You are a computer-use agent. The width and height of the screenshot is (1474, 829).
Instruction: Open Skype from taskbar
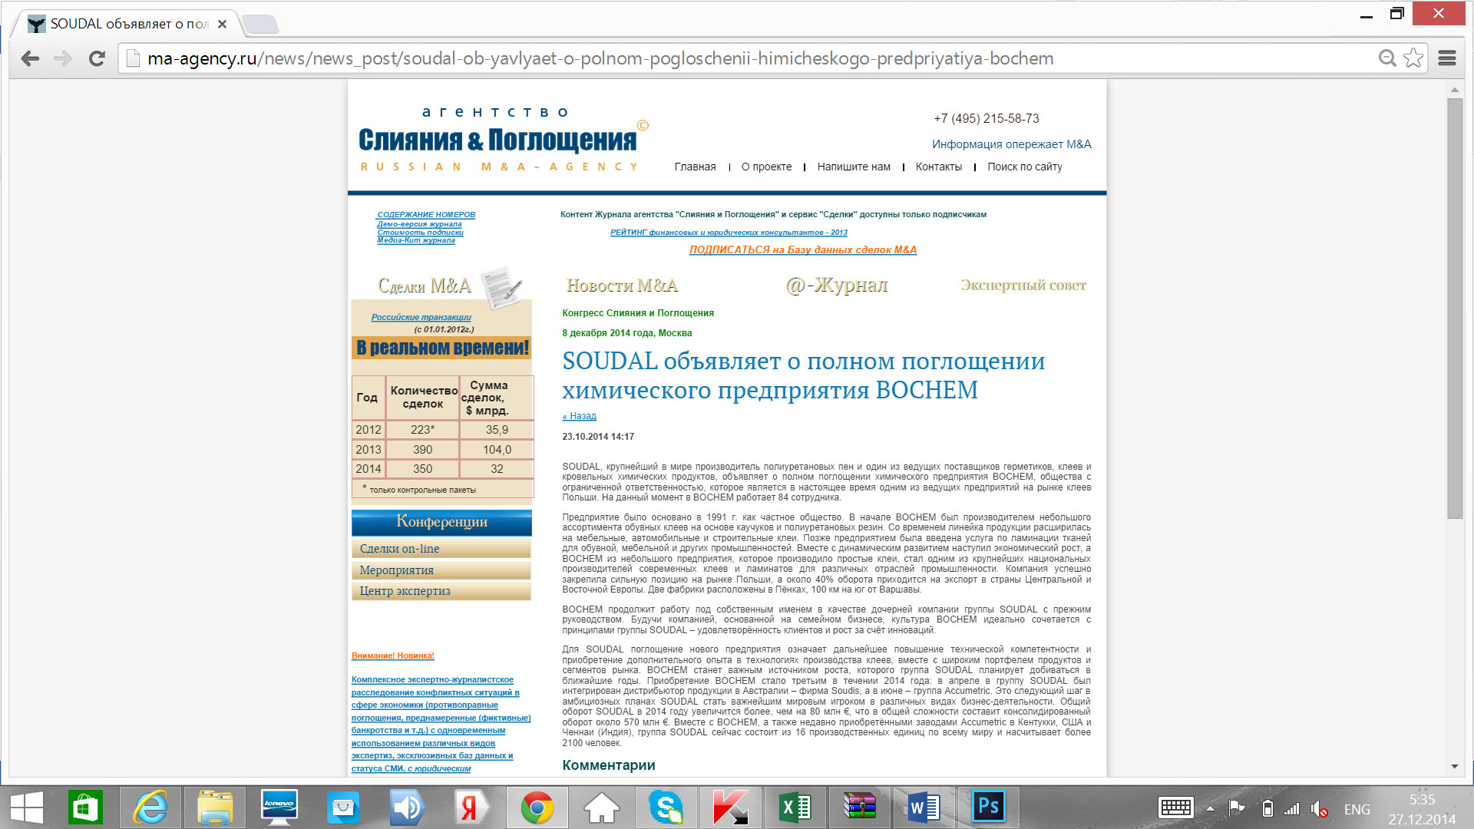[x=666, y=808]
